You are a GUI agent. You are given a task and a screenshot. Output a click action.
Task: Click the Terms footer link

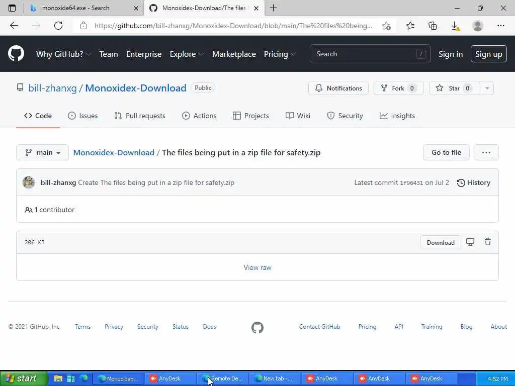pos(82,327)
